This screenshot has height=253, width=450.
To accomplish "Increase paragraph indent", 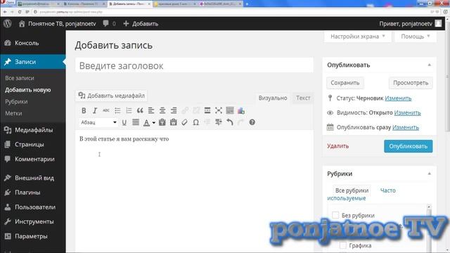I will [219, 122].
